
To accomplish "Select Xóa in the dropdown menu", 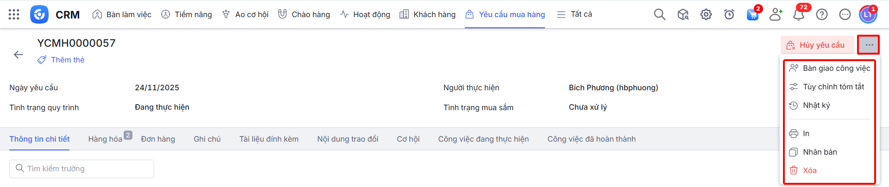I will (x=809, y=170).
